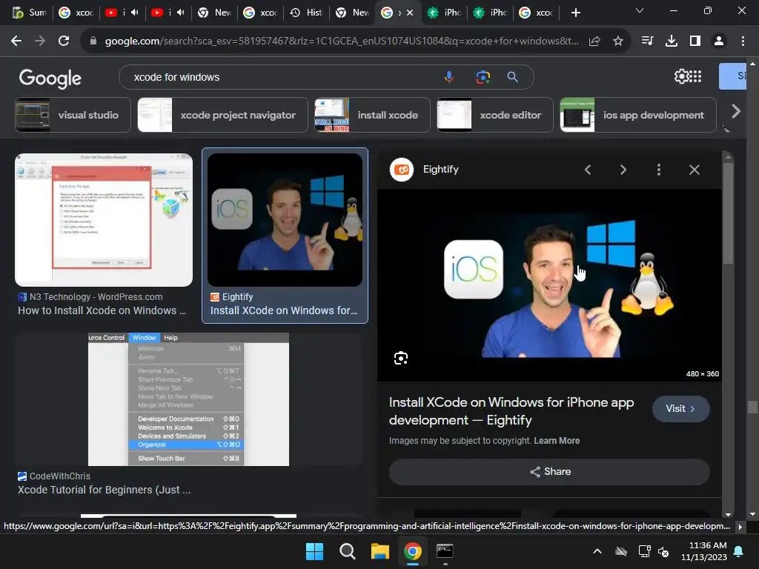Switch to the Hist tab

(x=306, y=13)
